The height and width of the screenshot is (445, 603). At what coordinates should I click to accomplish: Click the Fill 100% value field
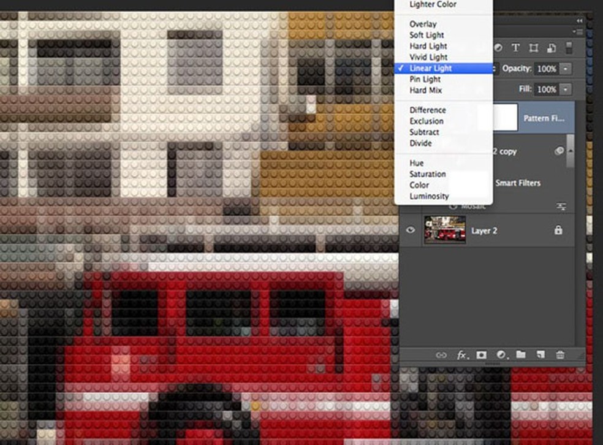[x=547, y=89]
